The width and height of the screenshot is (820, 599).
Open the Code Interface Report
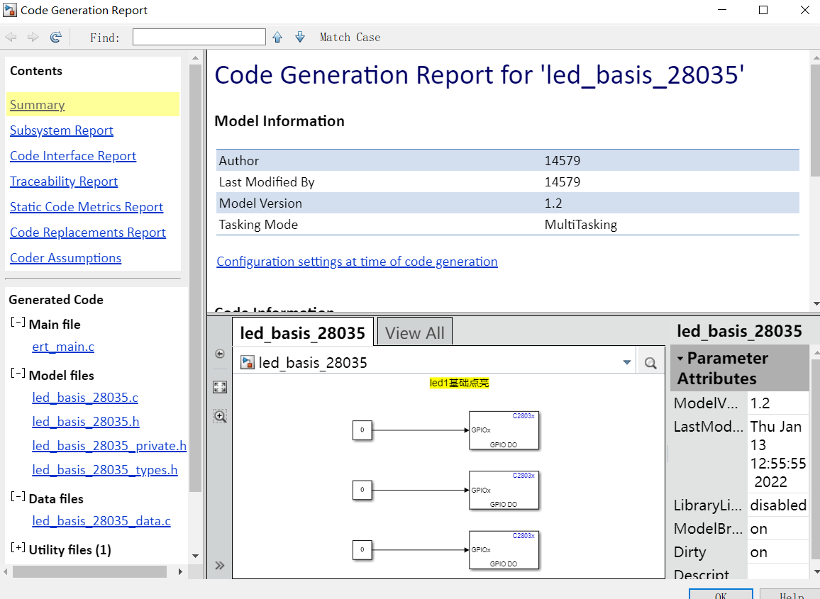coord(73,156)
